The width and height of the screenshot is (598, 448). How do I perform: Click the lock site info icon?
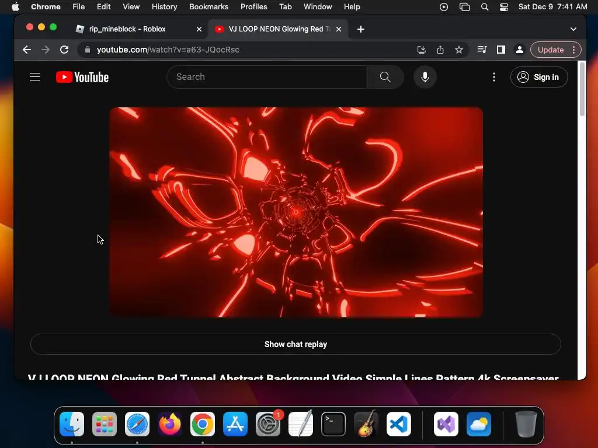tap(88, 50)
